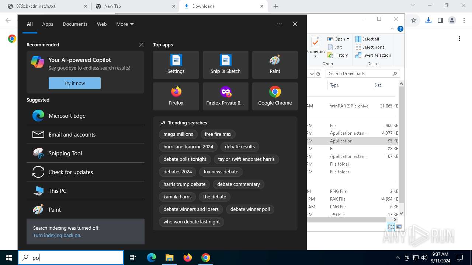Click Select all in Explorer ribbon
The image size is (472, 265).
coord(367,39)
